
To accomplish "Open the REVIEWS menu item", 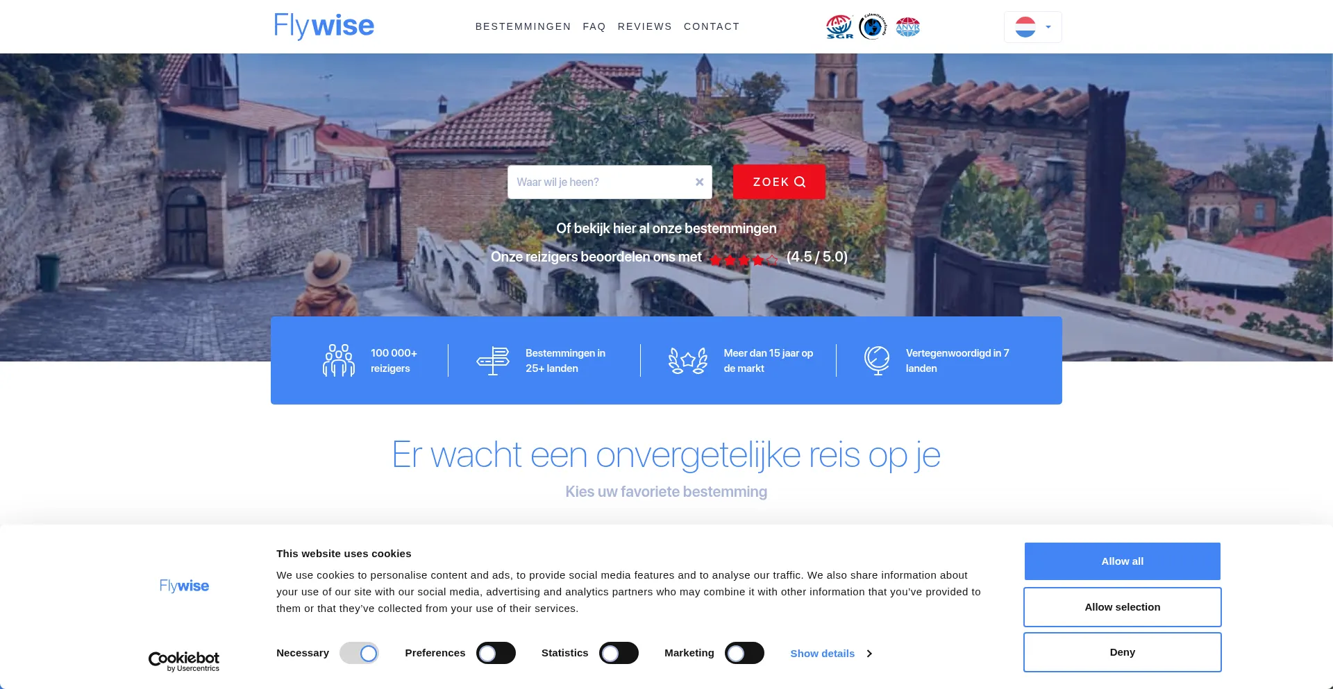I will (x=644, y=26).
